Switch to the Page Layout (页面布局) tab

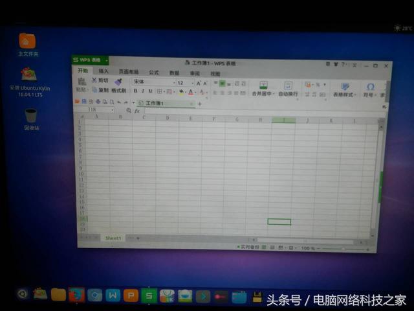pyautogui.click(x=129, y=72)
